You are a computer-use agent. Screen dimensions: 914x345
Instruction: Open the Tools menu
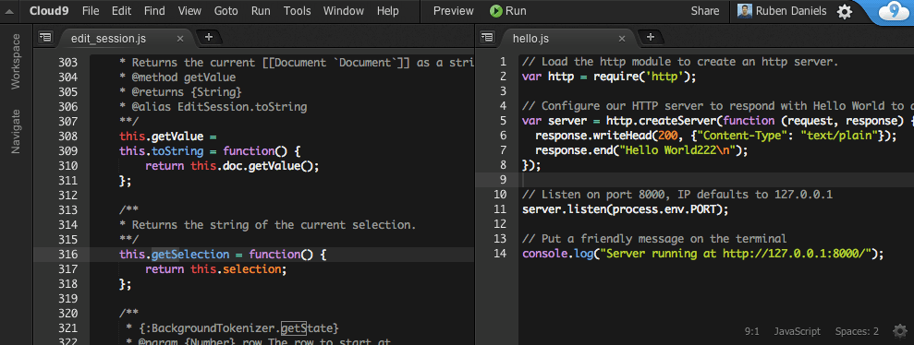click(x=298, y=11)
